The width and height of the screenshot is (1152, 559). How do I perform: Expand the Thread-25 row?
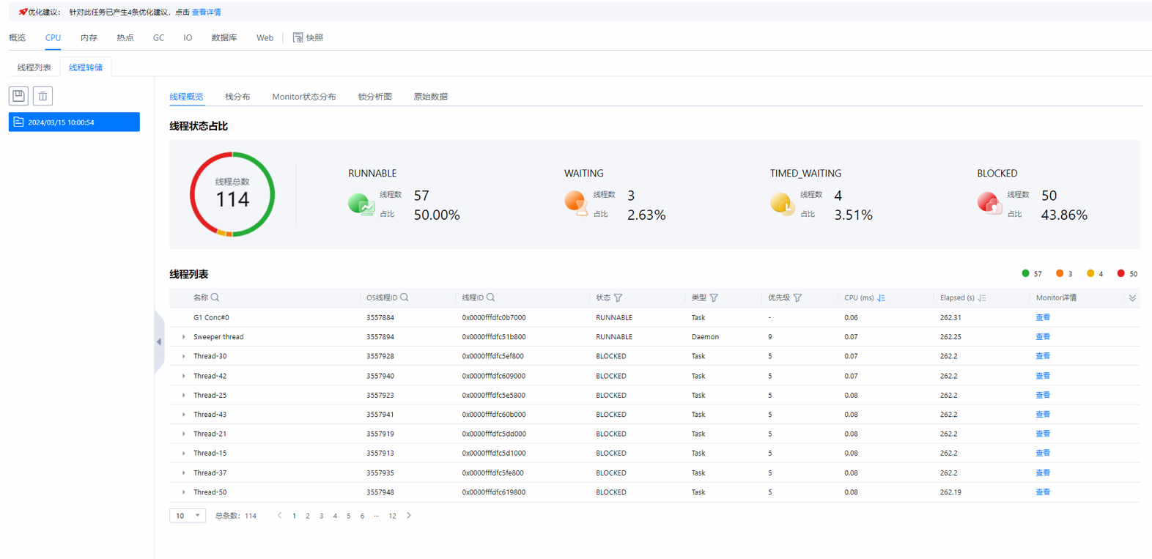pyautogui.click(x=183, y=395)
